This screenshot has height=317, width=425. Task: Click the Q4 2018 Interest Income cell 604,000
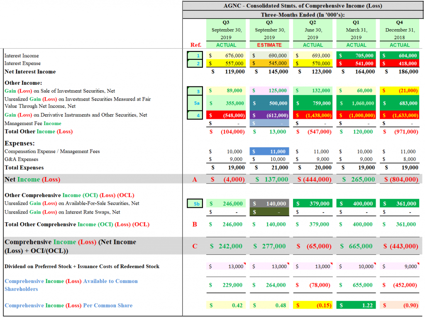(400, 56)
